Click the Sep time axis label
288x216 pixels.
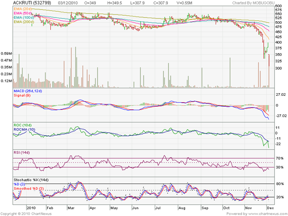click(205, 208)
